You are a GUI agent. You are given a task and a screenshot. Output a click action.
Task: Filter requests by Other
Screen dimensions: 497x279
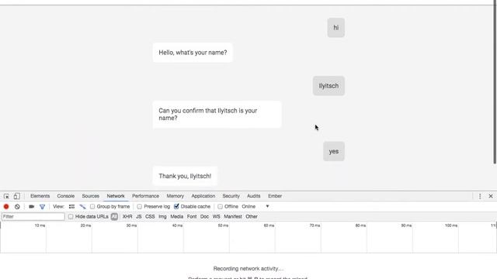tap(252, 217)
